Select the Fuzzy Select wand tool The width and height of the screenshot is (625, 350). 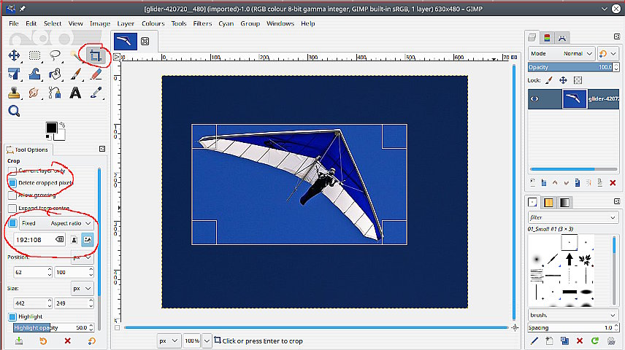75,55
